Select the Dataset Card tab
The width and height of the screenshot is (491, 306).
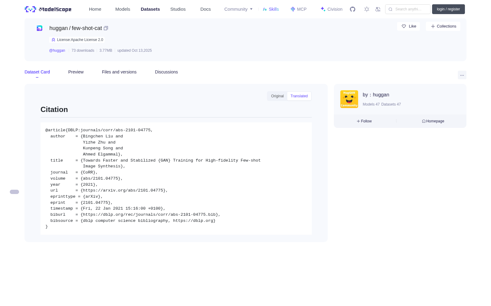point(37,72)
